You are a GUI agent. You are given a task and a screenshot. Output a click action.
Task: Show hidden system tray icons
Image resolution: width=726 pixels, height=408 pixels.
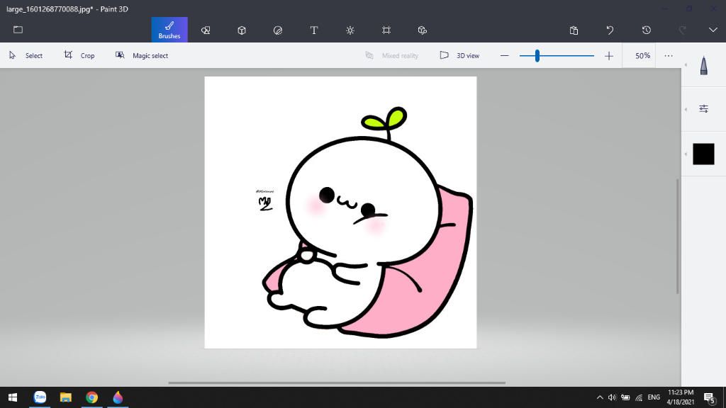tap(600, 397)
